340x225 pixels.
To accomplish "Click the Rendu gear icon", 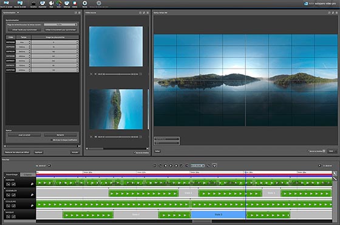I will tap(85, 3).
